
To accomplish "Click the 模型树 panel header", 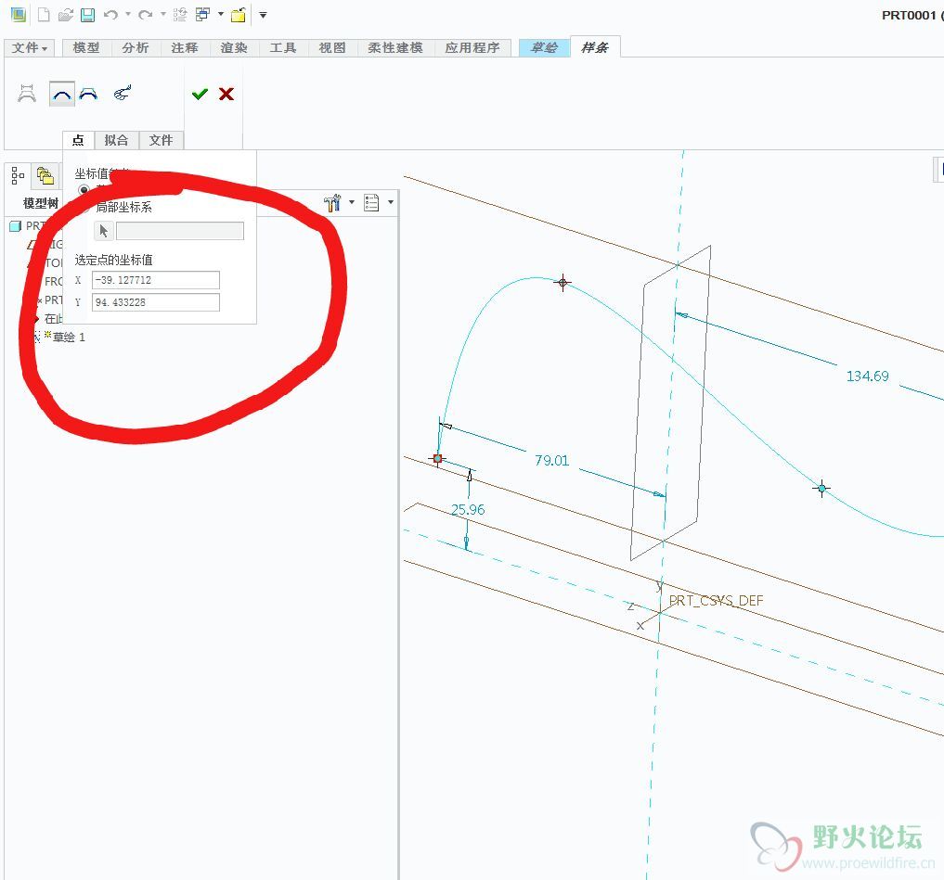I will tap(41, 203).
